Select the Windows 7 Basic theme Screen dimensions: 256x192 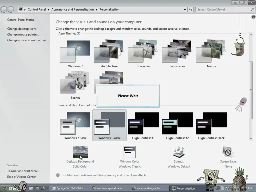(75, 125)
